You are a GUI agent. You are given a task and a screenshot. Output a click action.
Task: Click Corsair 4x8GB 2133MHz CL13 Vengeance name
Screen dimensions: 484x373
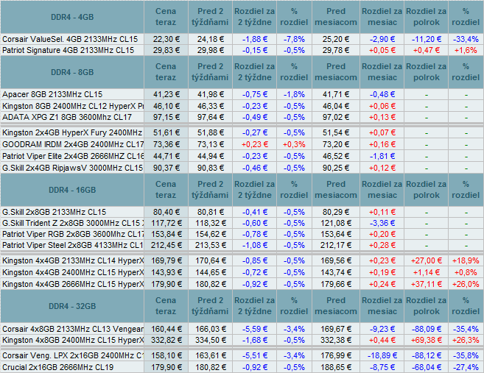pos(73,329)
